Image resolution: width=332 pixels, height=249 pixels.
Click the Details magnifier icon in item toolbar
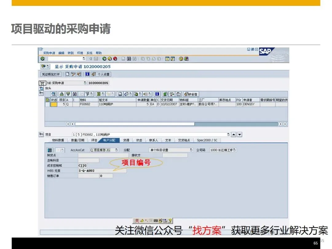tap(53, 94)
